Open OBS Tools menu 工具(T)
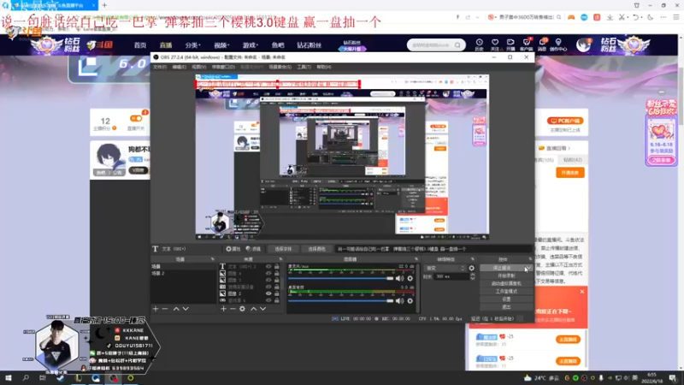 (x=304, y=67)
